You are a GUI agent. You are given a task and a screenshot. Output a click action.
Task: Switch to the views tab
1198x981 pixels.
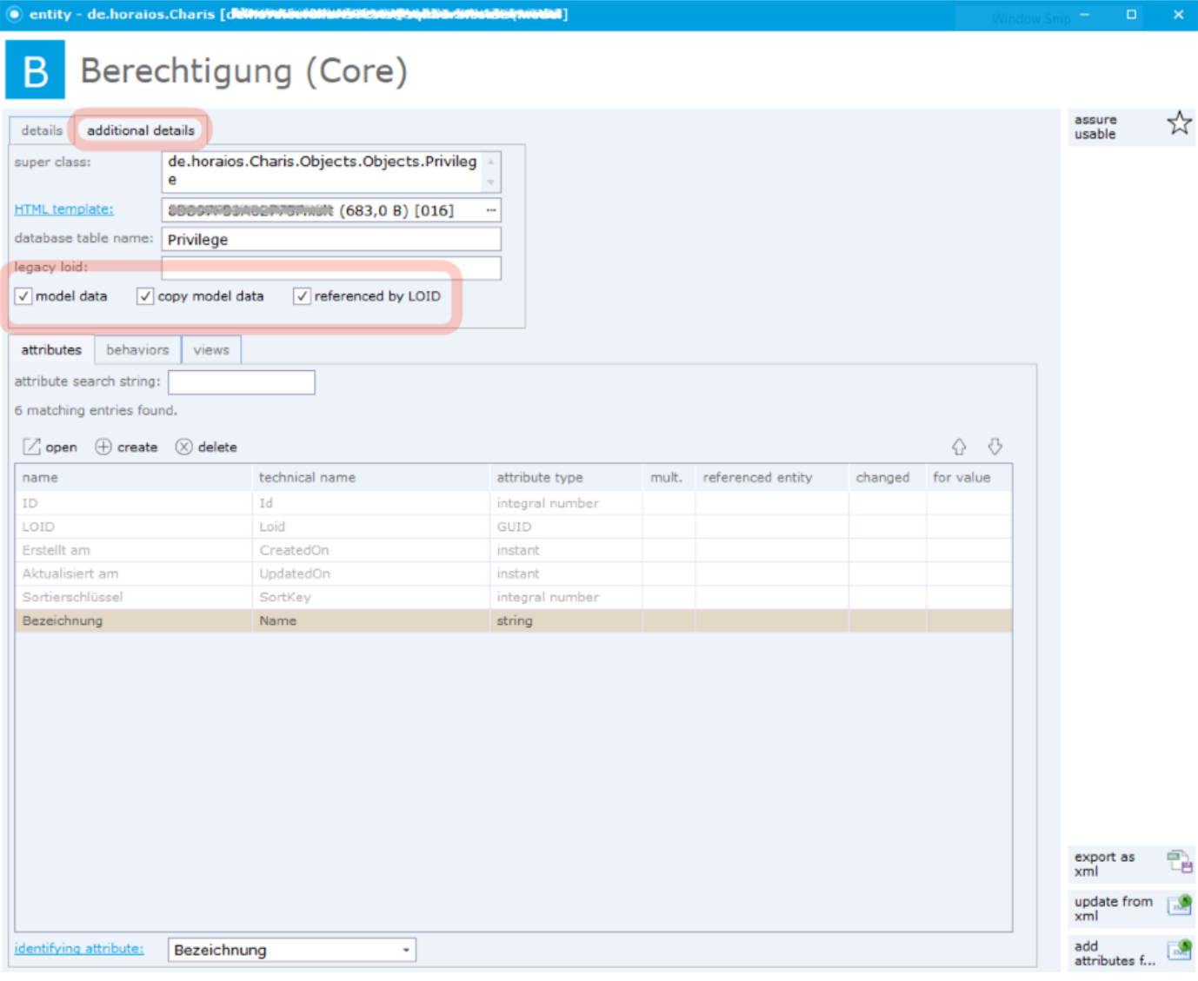pos(211,350)
